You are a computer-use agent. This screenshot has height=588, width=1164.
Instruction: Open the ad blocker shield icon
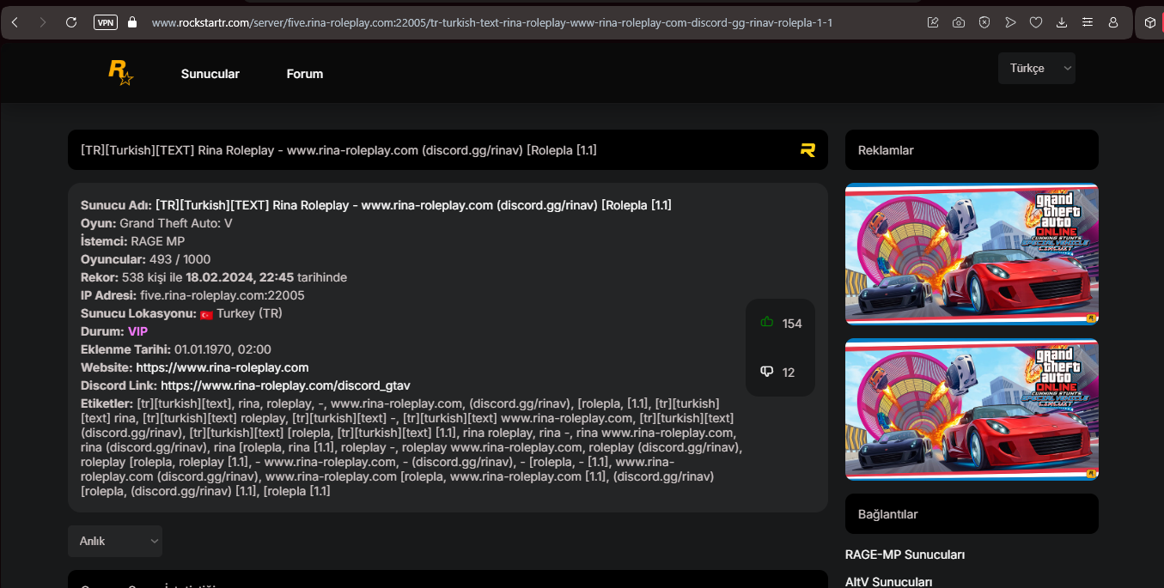coord(984,22)
